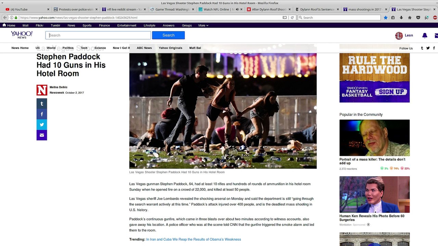The height and width of the screenshot is (246, 438).
Task: Share article by email sidebar button
Action: (x=42, y=135)
